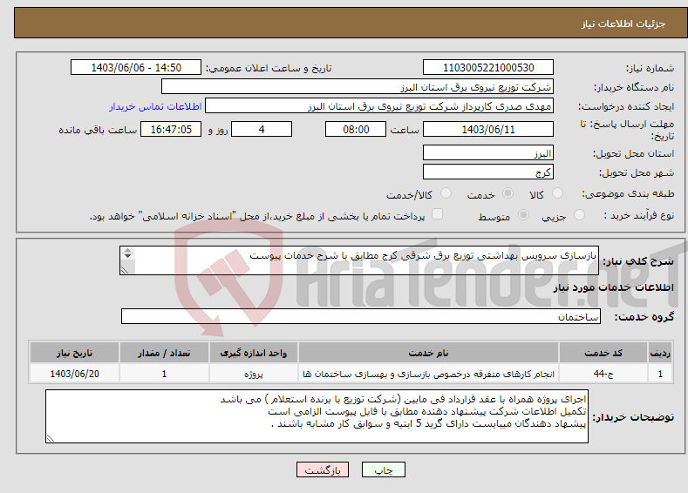688x493 pixels.
Task: Click deadline date field 1403/06/11
Action: pyautogui.click(x=488, y=129)
